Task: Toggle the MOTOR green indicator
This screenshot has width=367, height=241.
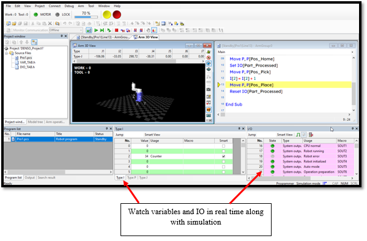Action: 35,15
